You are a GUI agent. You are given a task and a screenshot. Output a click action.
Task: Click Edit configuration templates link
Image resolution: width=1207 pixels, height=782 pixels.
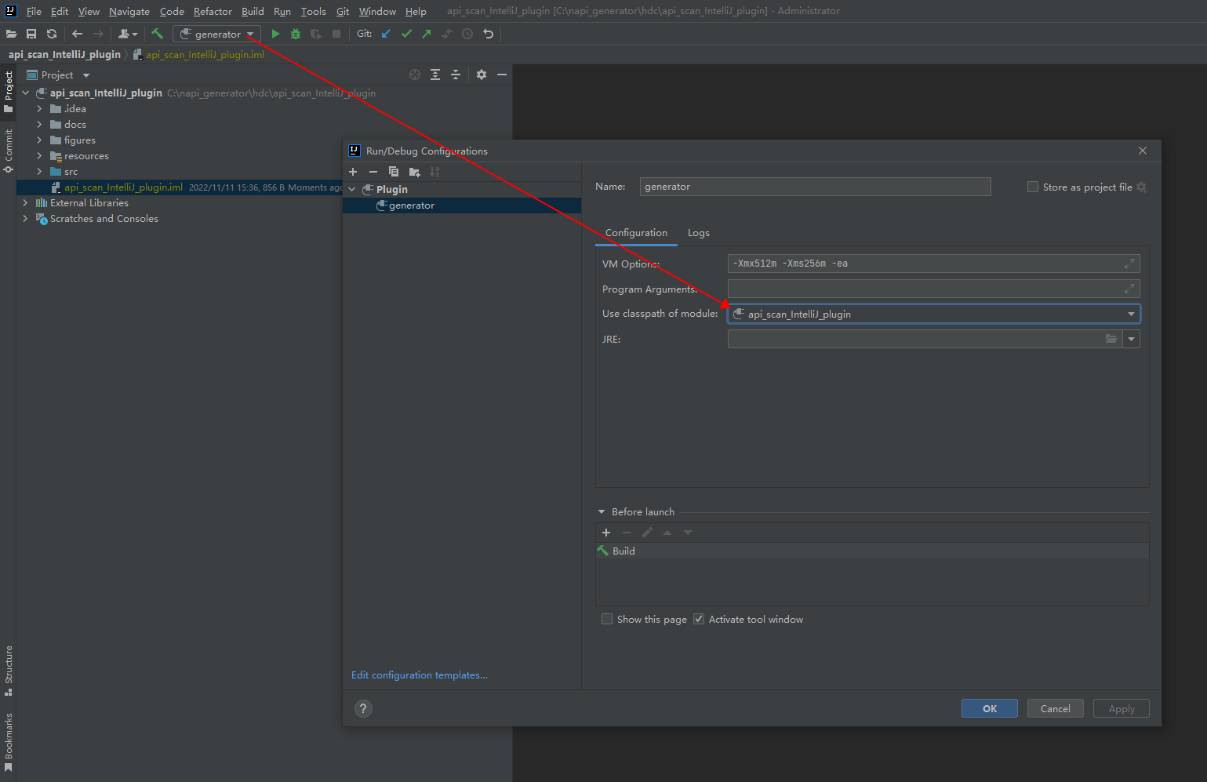point(419,675)
